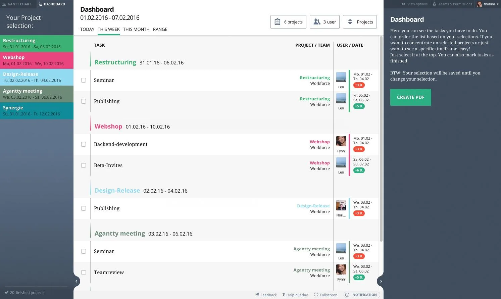The height and width of the screenshot is (299, 501).
Task: Click the eye icon by View options
Action: 403,4
